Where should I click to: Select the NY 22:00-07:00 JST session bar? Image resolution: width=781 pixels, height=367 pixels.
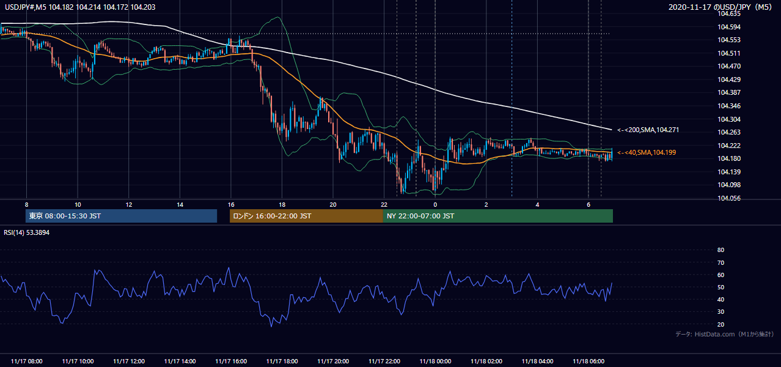click(498, 216)
